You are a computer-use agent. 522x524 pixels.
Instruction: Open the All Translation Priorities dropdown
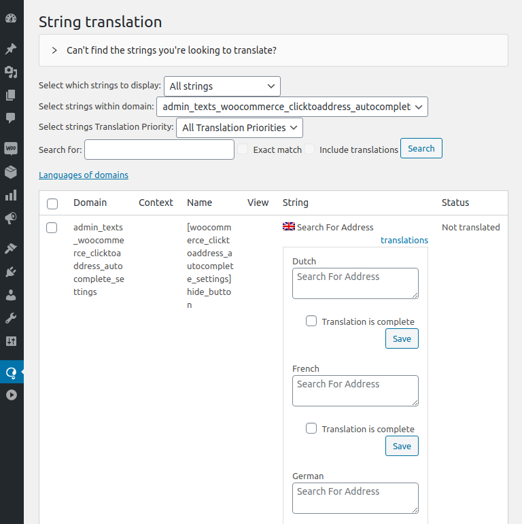coord(240,128)
